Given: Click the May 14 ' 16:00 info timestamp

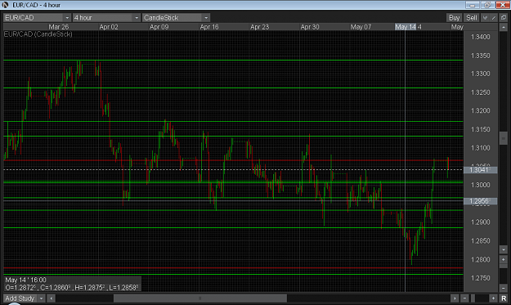Looking at the screenshot, I should click(x=25, y=280).
